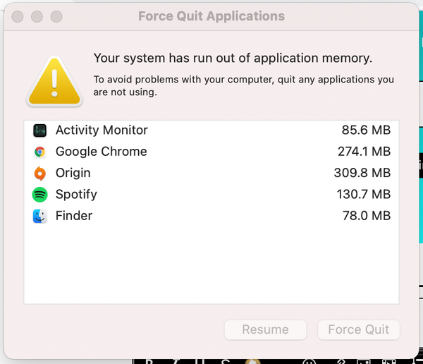Select the "Origin" name text
Viewport: 423px width, 364px height.
(73, 173)
